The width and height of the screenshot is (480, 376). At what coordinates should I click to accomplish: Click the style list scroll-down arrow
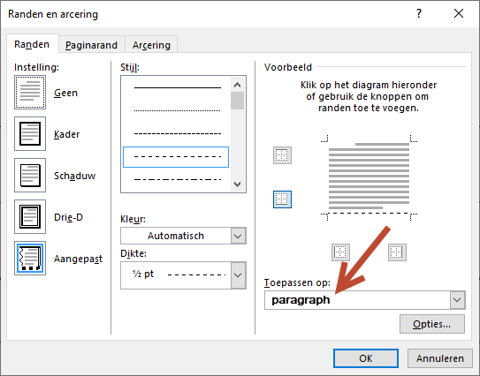click(237, 184)
